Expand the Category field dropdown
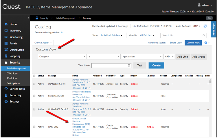Screen dimensions: 217x138 [62, 57]
